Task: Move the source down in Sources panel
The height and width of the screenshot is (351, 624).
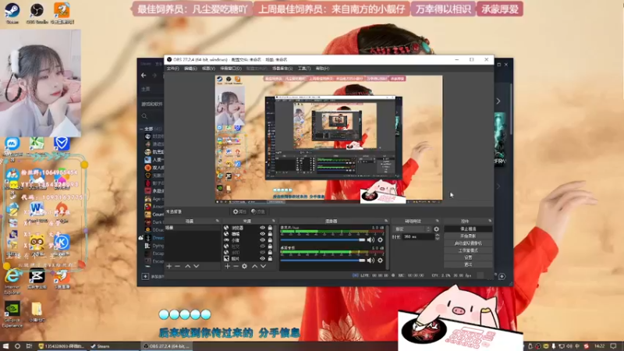Action: pyautogui.click(x=263, y=266)
